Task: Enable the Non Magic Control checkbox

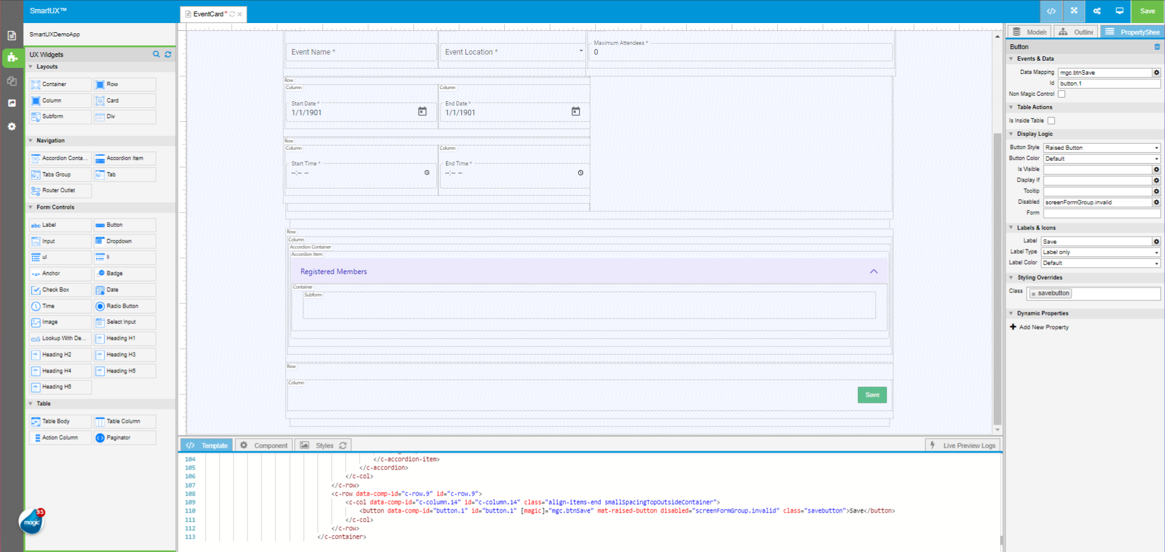Action: (1061, 94)
